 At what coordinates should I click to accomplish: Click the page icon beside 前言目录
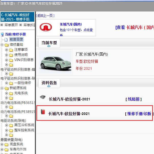pyautogui.click(x=6, y=40)
